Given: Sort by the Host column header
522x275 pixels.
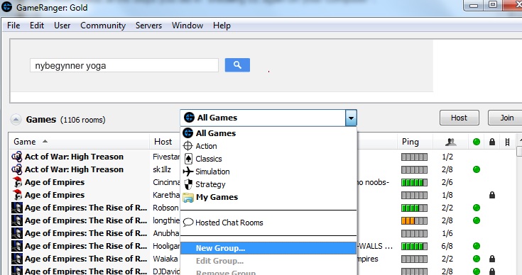Looking at the screenshot, I should [x=165, y=142].
